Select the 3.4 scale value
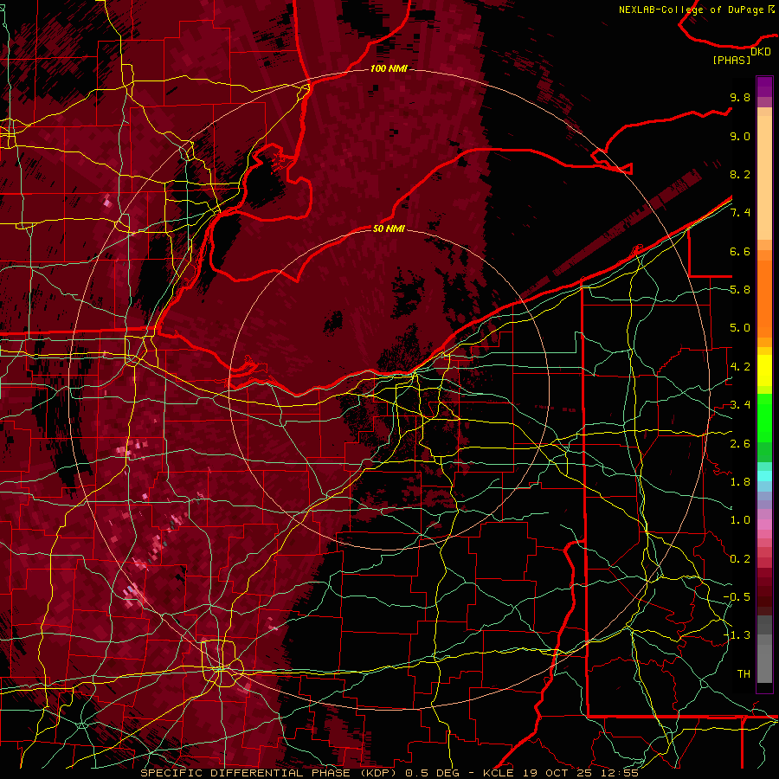The height and width of the screenshot is (779, 779). click(x=740, y=405)
